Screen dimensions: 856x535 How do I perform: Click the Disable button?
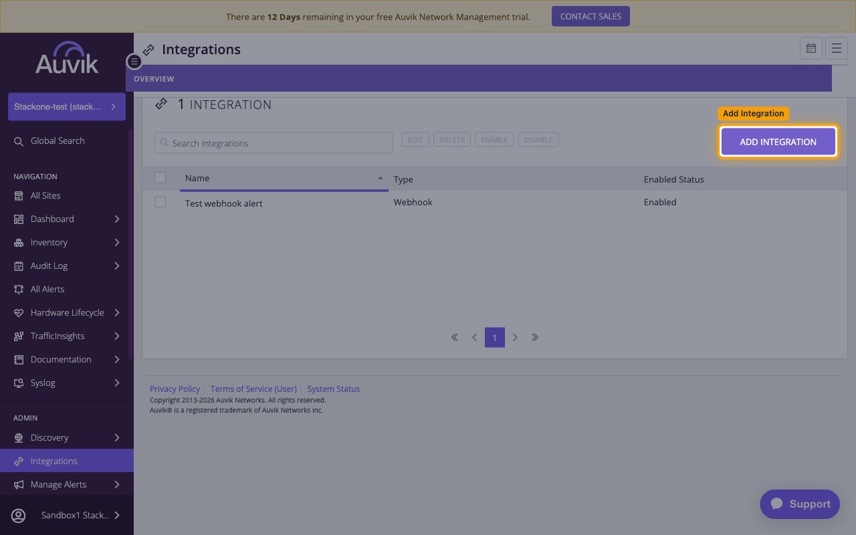[x=538, y=140]
